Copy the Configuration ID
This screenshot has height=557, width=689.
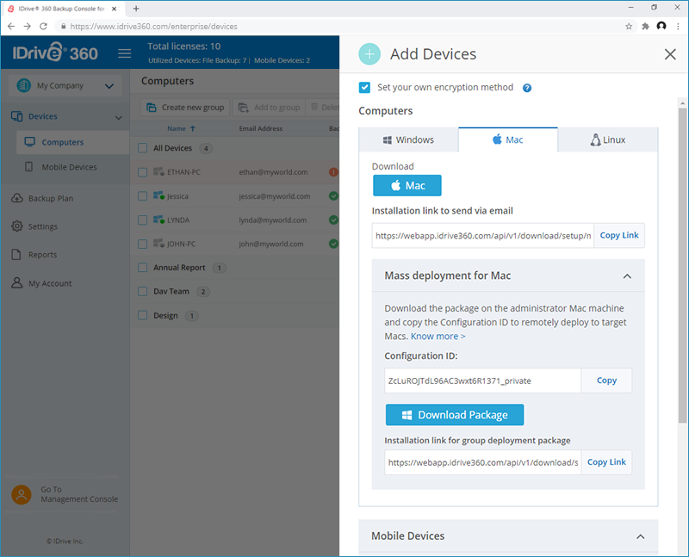pos(606,381)
